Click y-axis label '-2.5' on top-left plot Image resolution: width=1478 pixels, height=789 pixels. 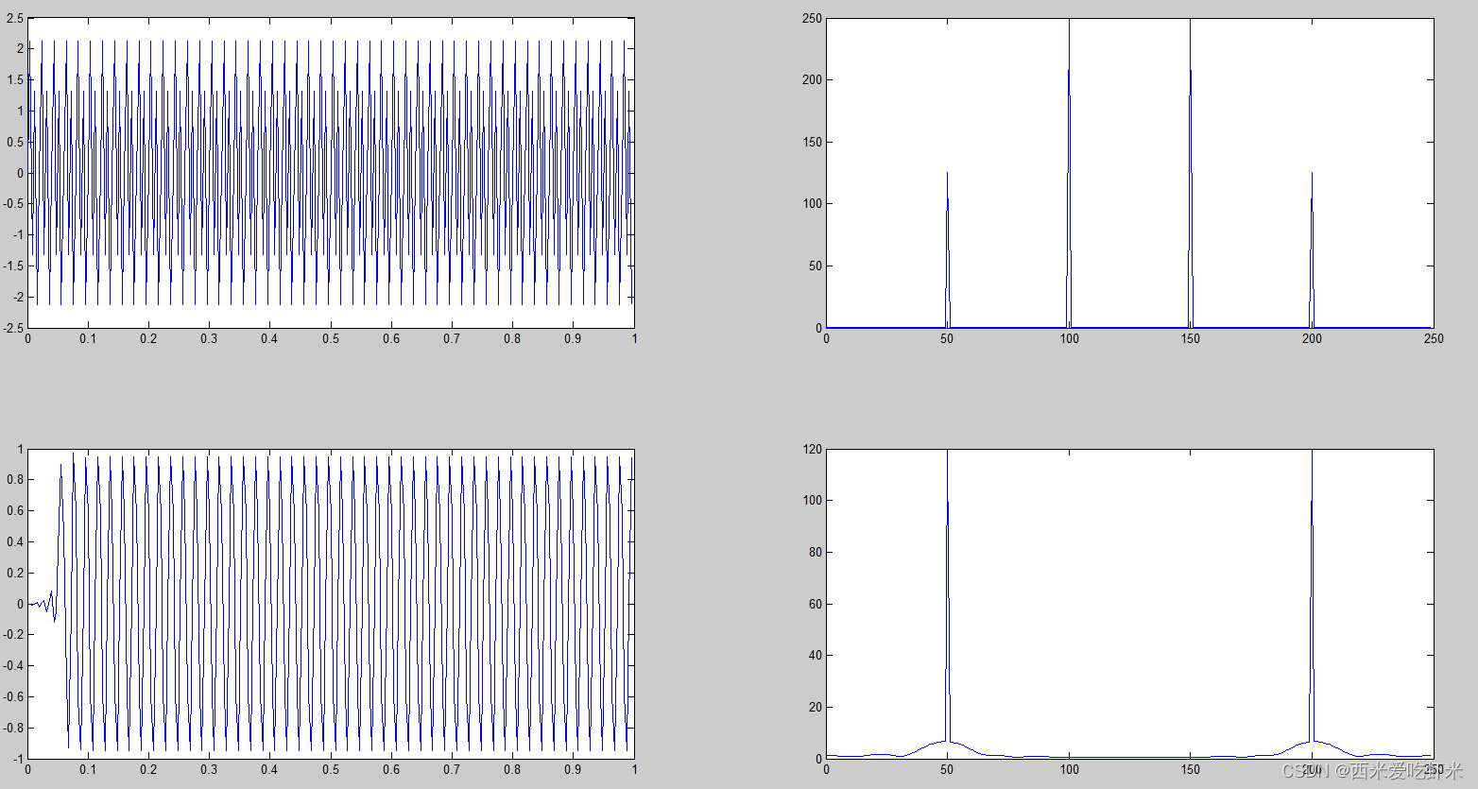click(13, 328)
